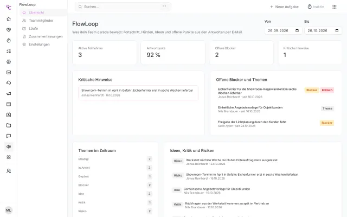Click the Aktive Teilnehmer card

click(x=105, y=53)
